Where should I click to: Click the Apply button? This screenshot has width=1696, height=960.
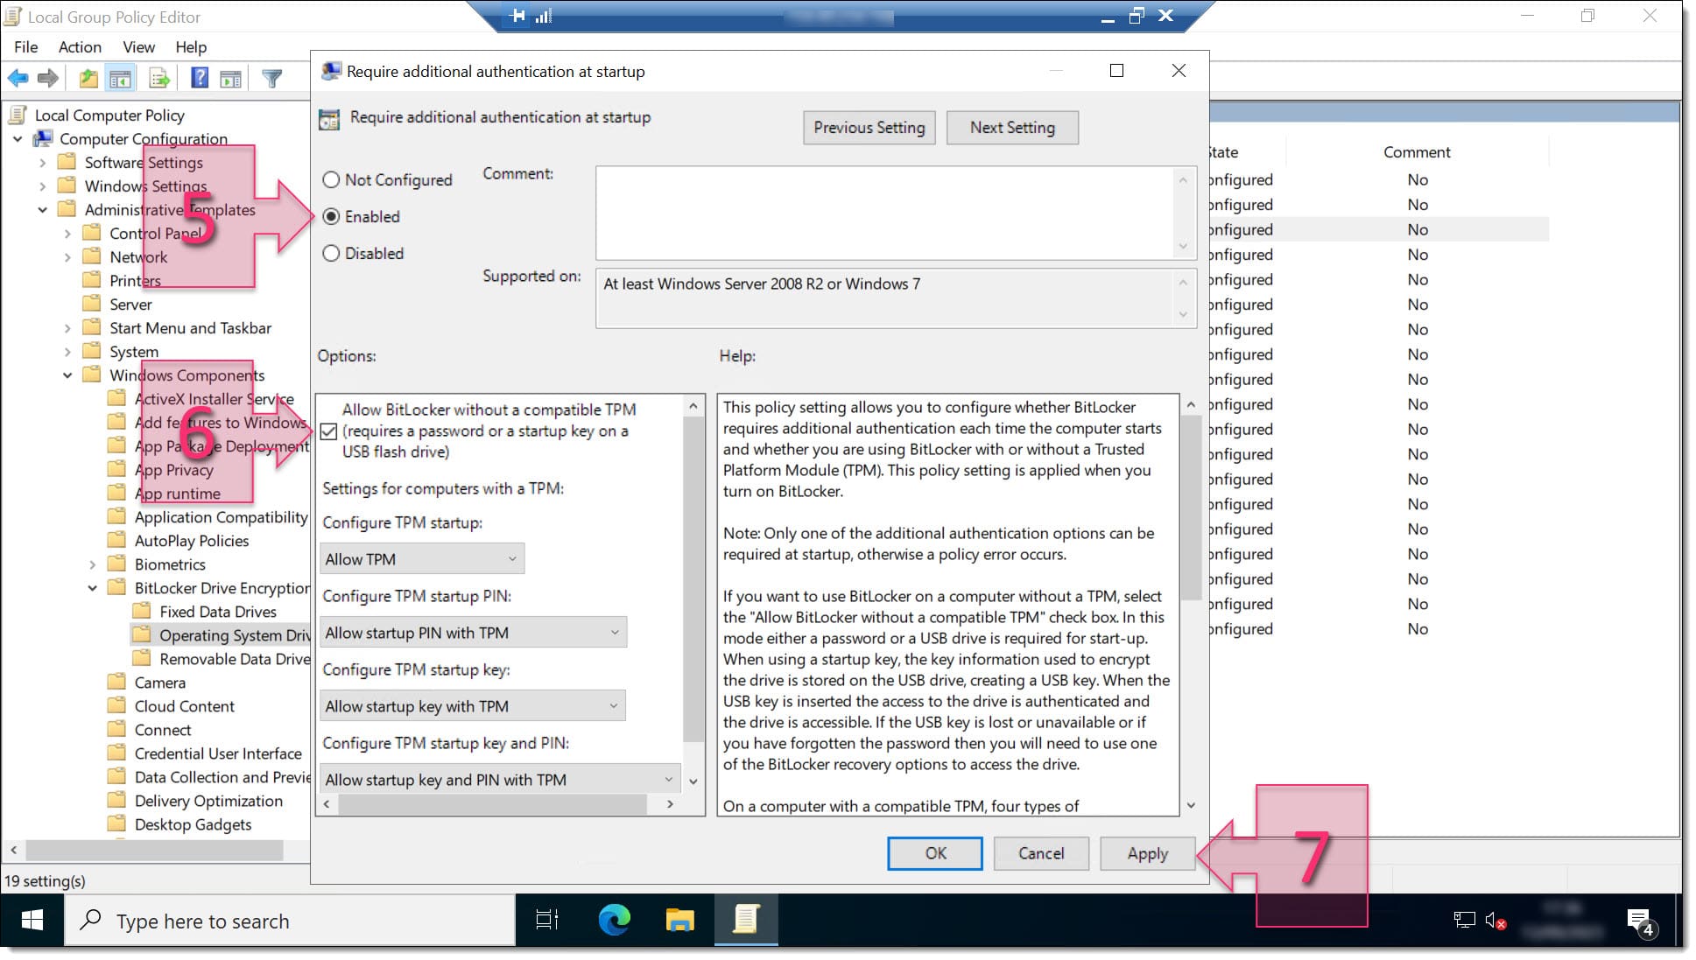click(x=1147, y=853)
